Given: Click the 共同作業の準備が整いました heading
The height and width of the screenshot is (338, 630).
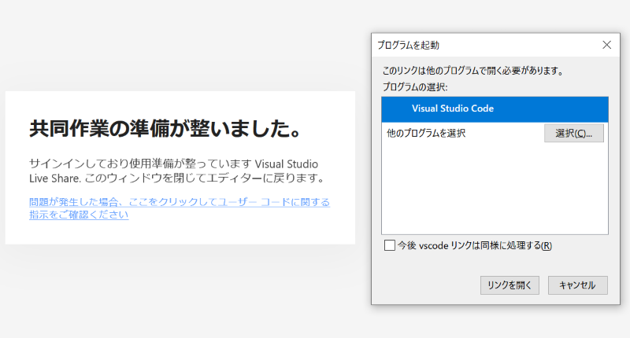Looking at the screenshot, I should 165,129.
